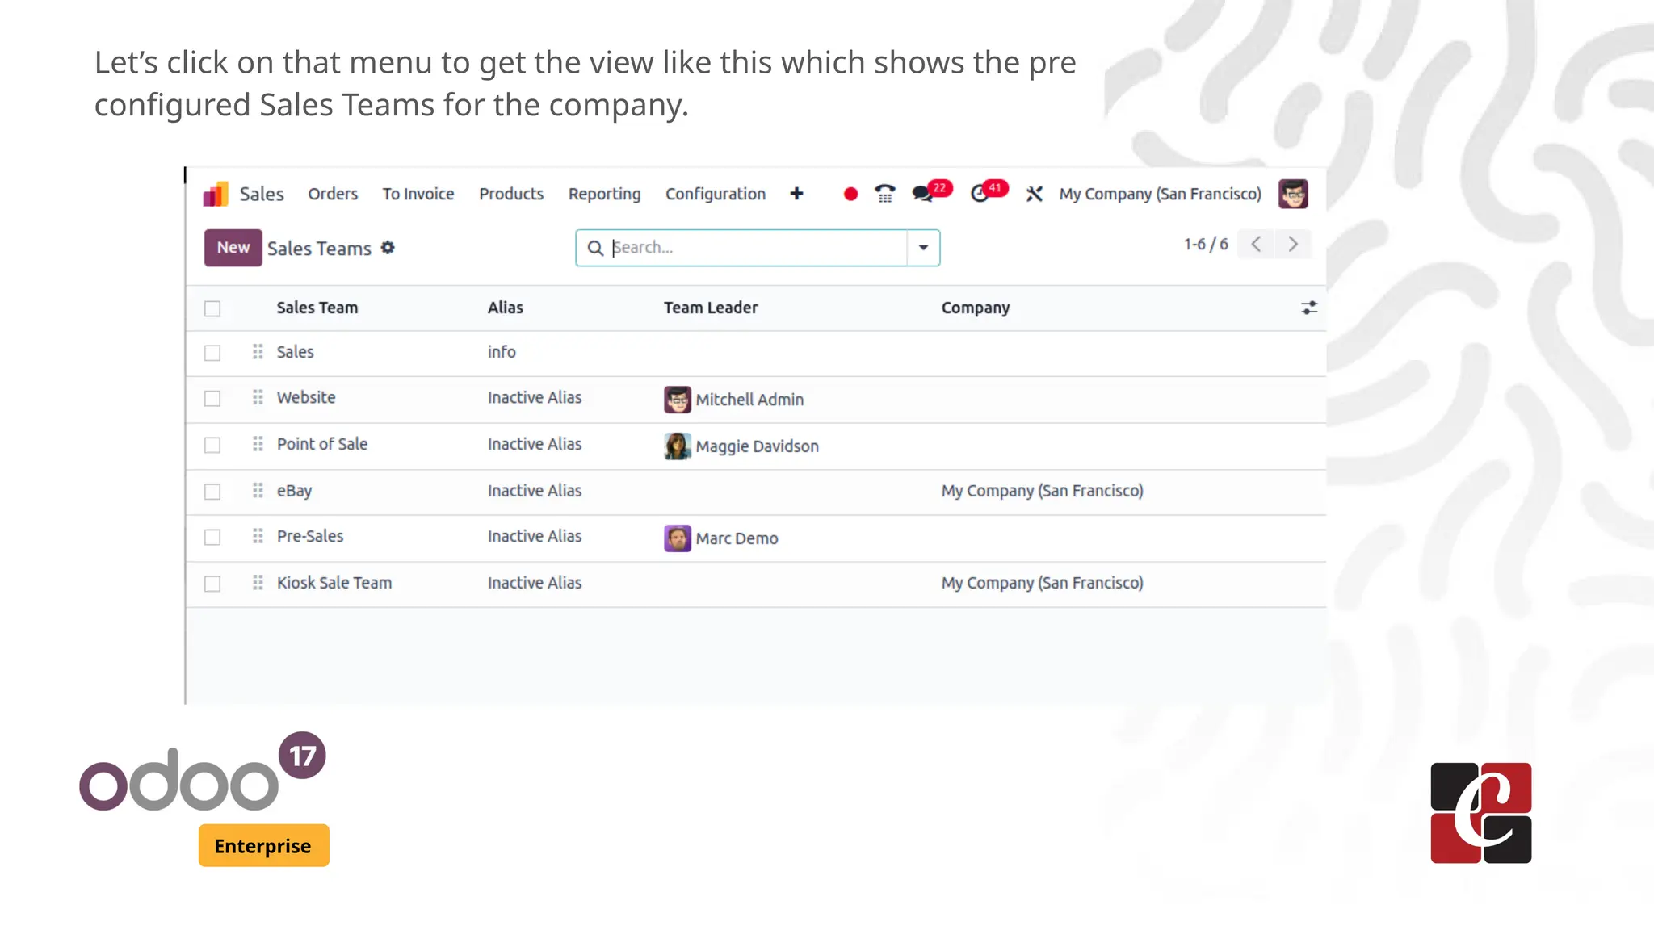The height and width of the screenshot is (930, 1654).
Task: Open the VoIP phone icon
Action: (885, 194)
